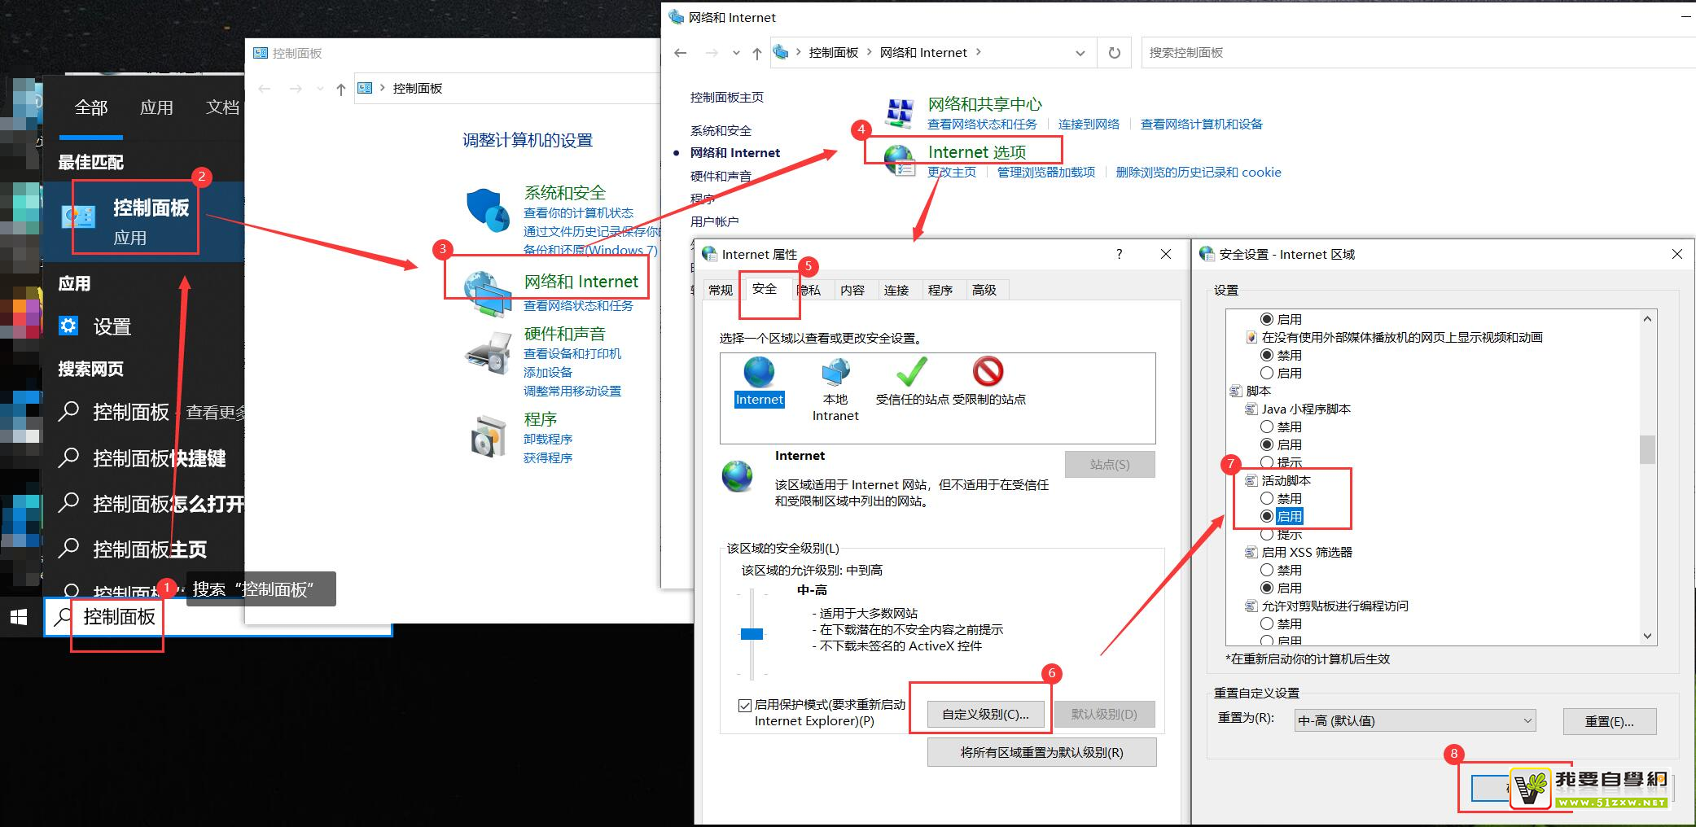Viewport: 1696px width, 827px height.
Task: Click refresh button in address bar
Action: [x=1114, y=53]
